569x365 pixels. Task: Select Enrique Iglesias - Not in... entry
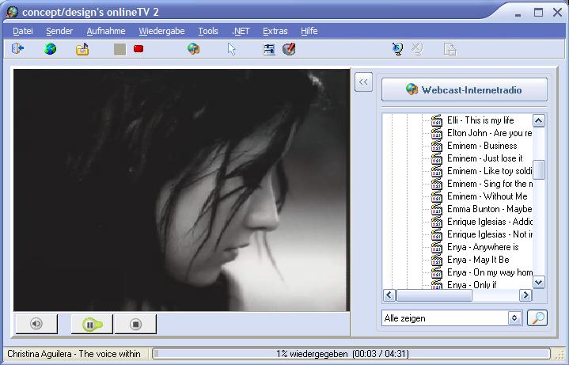click(x=490, y=234)
